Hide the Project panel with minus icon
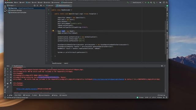196x110 pixels. point(43,5)
